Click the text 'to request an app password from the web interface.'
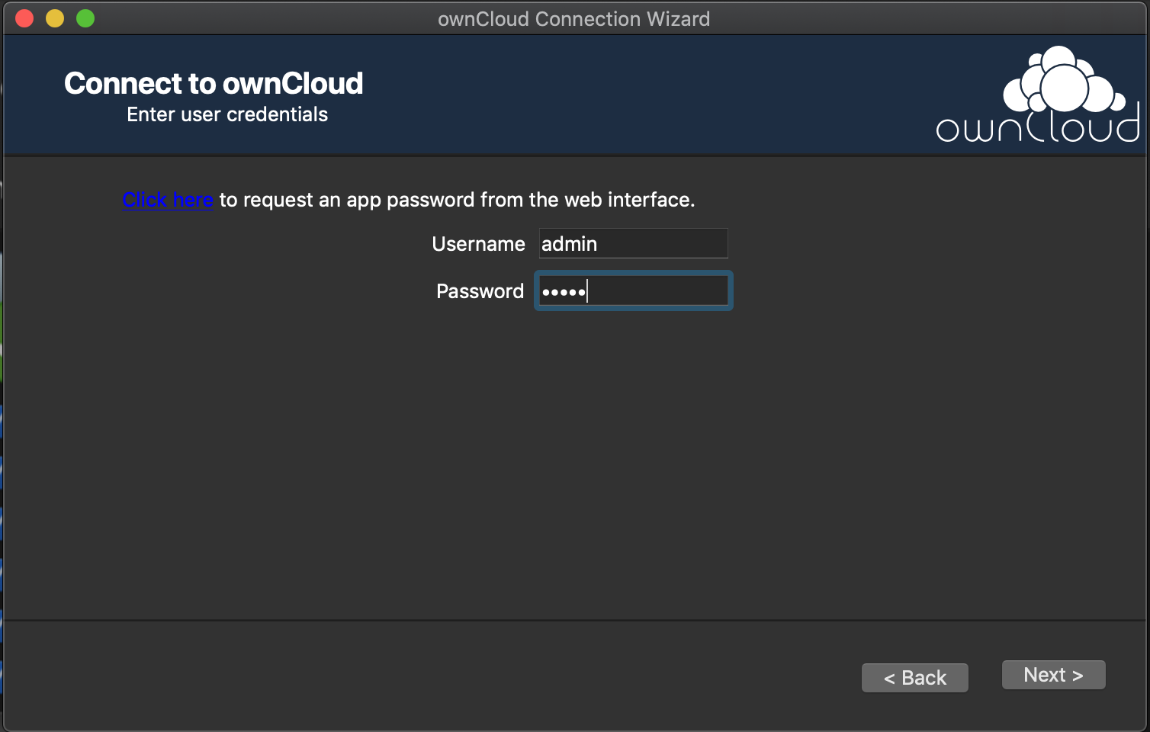Viewport: 1150px width, 732px height. click(458, 200)
